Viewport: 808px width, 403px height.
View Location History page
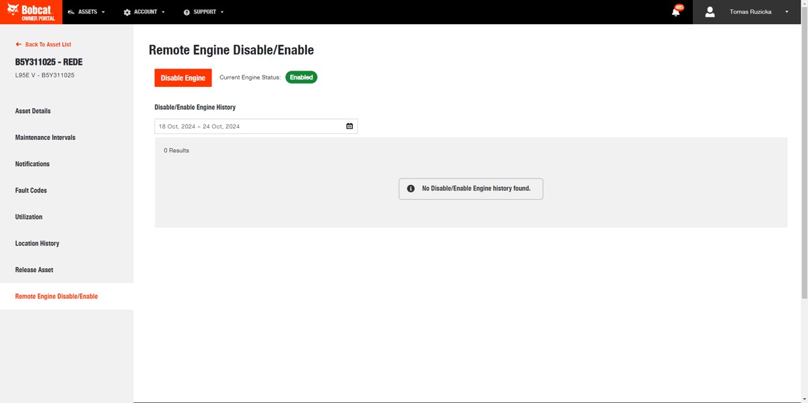(x=37, y=244)
